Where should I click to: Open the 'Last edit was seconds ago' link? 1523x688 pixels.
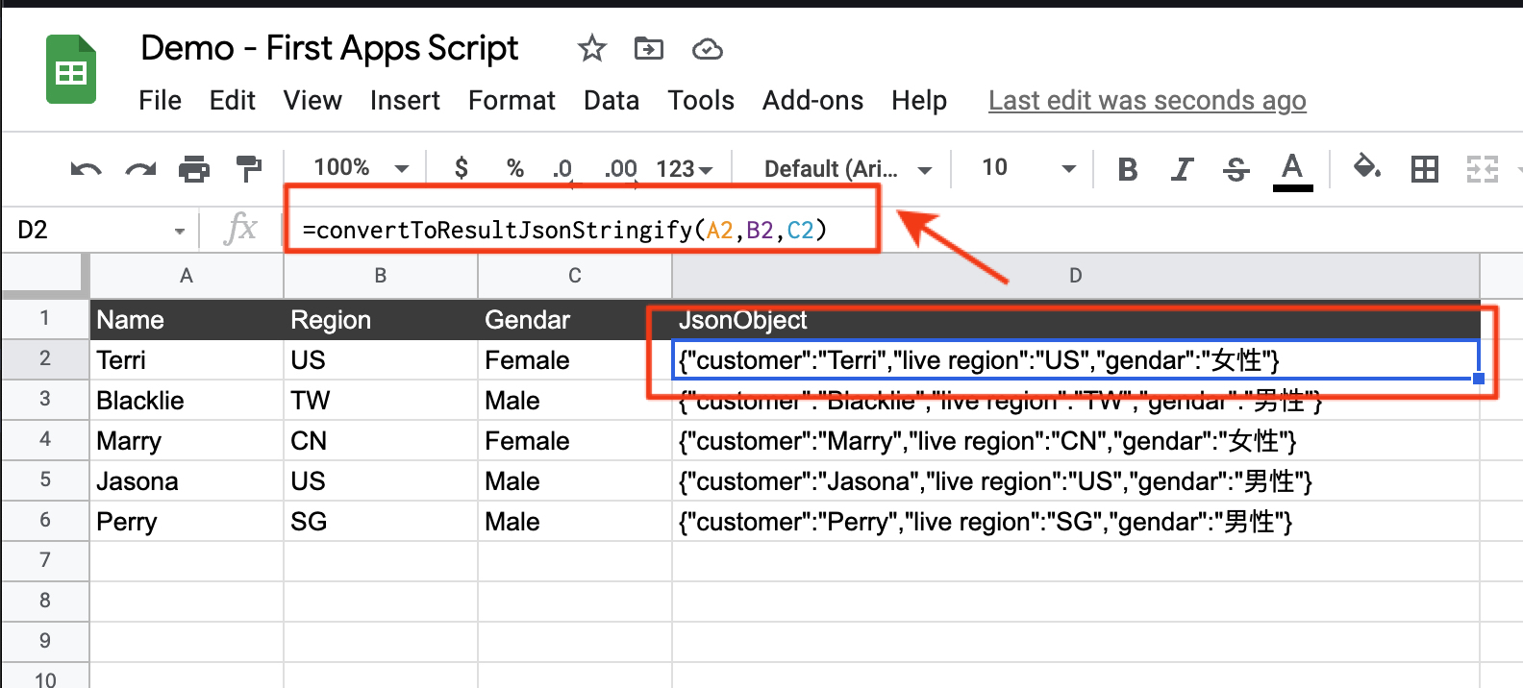click(1146, 101)
